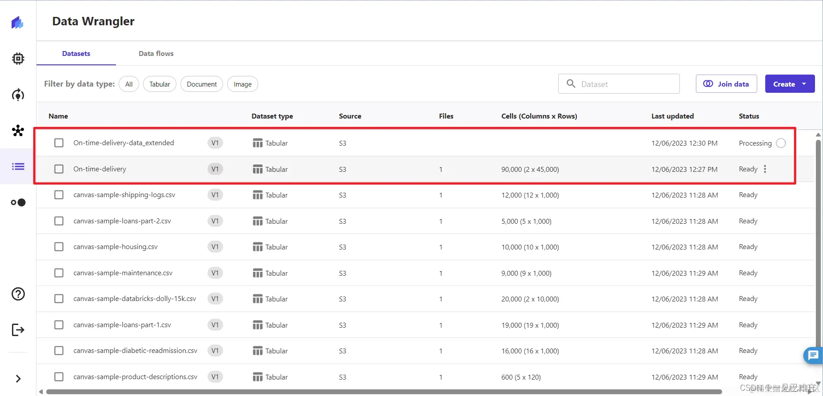This screenshot has width=823, height=396.
Task: Check canvas-sample-housing.csv row
Action: (x=59, y=246)
